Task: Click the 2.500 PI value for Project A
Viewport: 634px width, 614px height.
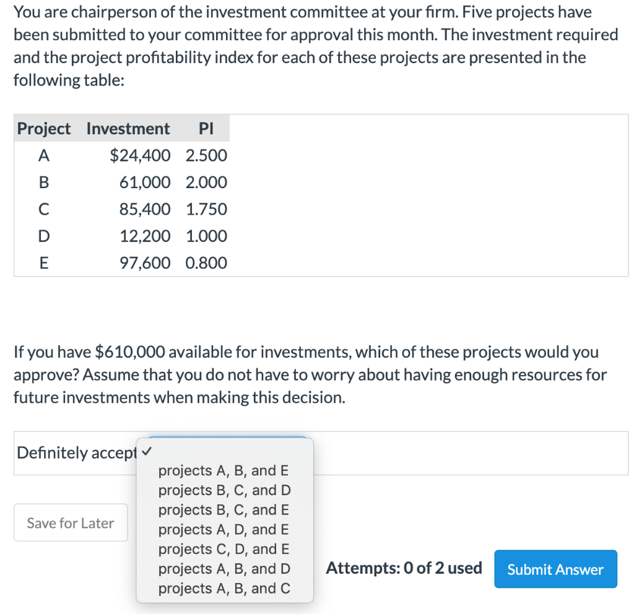Action: pyautogui.click(x=207, y=155)
